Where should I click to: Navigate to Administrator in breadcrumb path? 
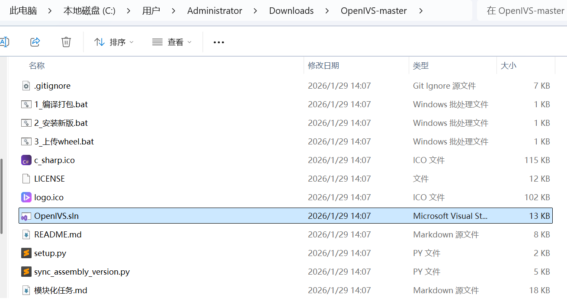[215, 11]
